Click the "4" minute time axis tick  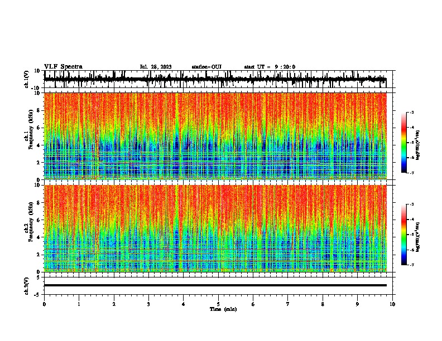tap(184, 304)
